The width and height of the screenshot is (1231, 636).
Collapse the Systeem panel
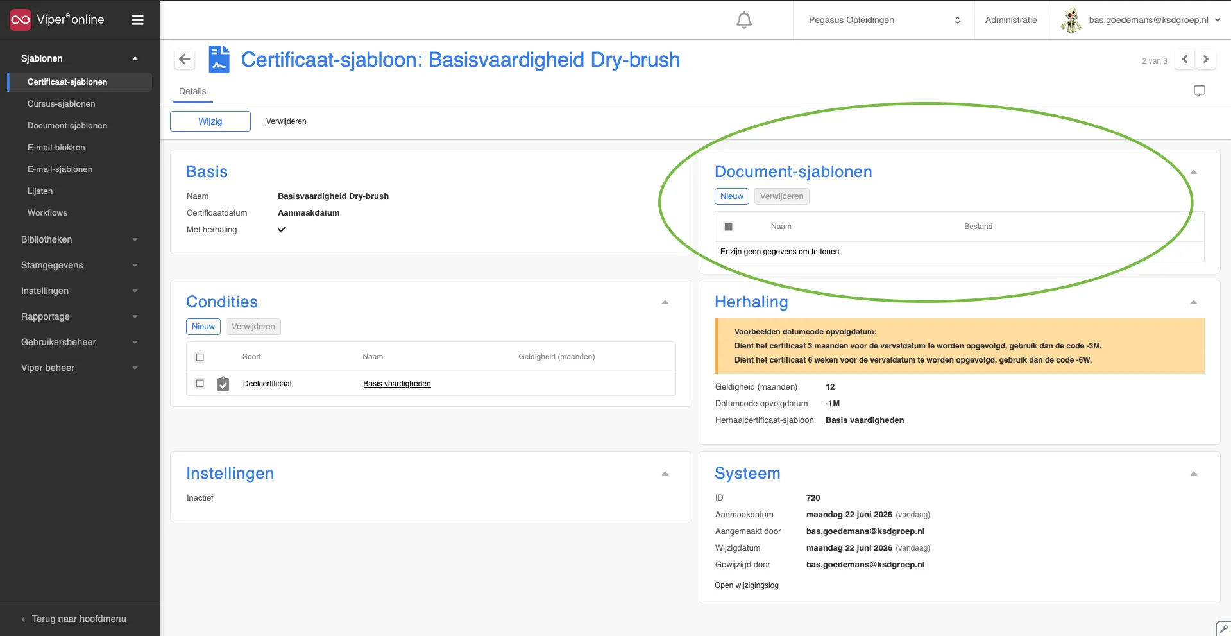[x=1194, y=474]
